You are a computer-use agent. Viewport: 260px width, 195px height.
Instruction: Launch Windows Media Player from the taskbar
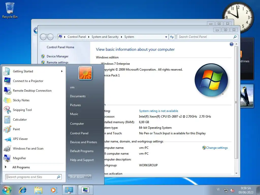(53, 190)
